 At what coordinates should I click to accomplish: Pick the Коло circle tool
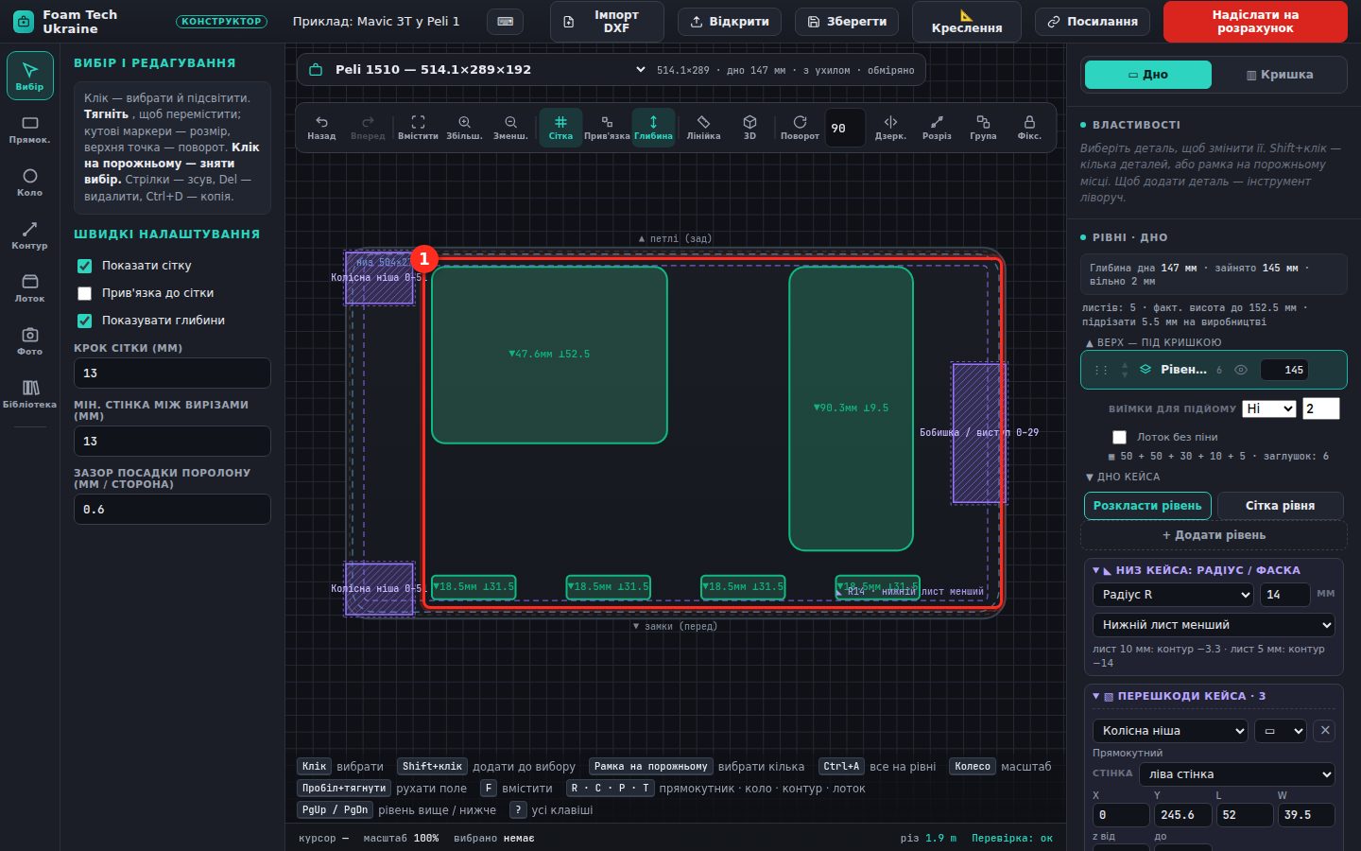tap(29, 182)
